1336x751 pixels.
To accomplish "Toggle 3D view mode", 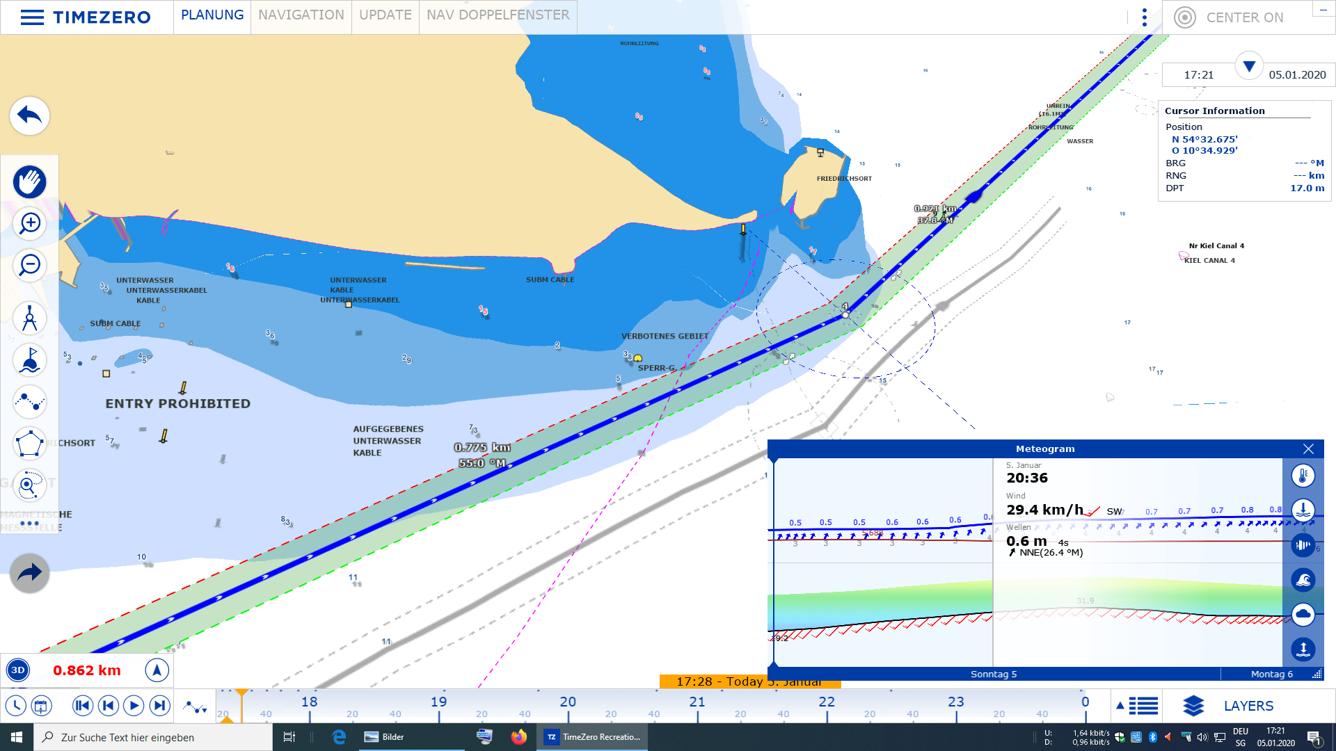I will (x=18, y=670).
